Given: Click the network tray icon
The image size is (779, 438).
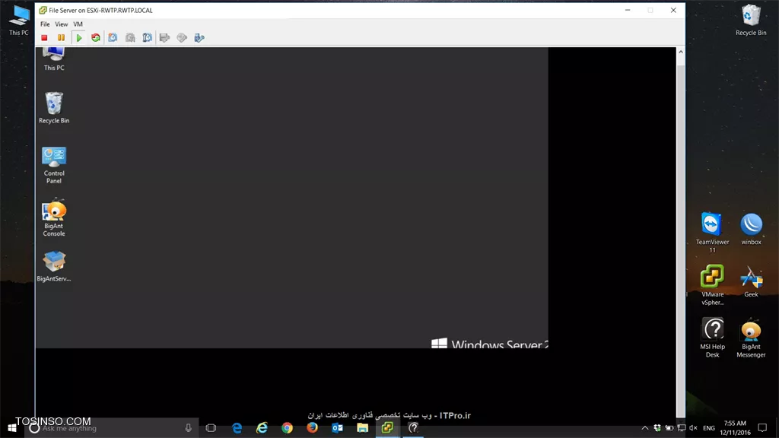Looking at the screenshot, I should coord(682,427).
